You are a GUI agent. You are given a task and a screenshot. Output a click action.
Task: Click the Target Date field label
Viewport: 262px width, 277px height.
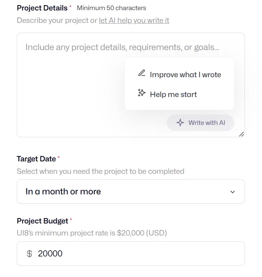(36, 159)
